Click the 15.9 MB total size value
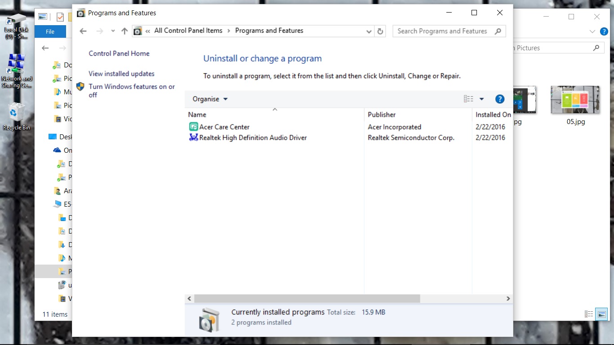614x345 pixels. click(374, 312)
